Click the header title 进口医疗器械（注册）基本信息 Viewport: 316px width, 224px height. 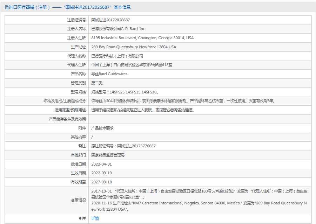click(x=70, y=7)
